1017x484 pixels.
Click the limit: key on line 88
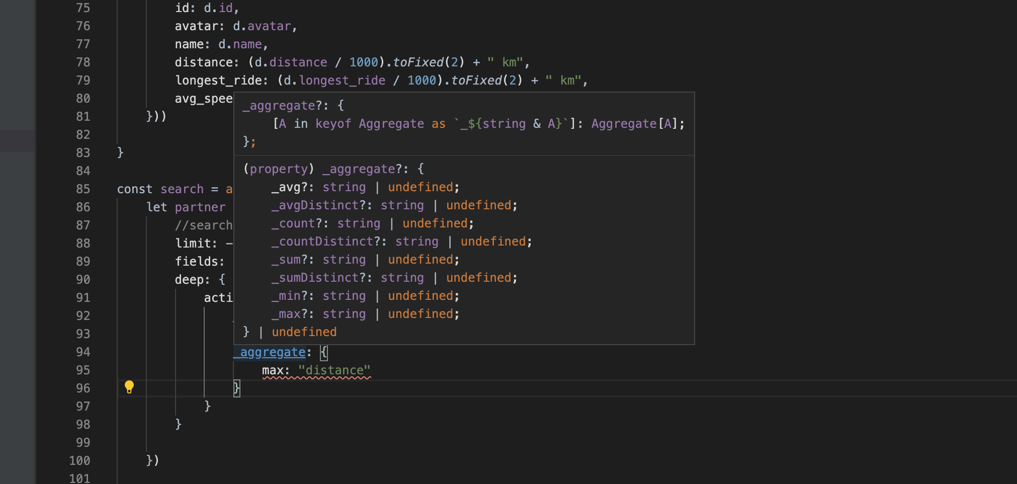click(196, 244)
